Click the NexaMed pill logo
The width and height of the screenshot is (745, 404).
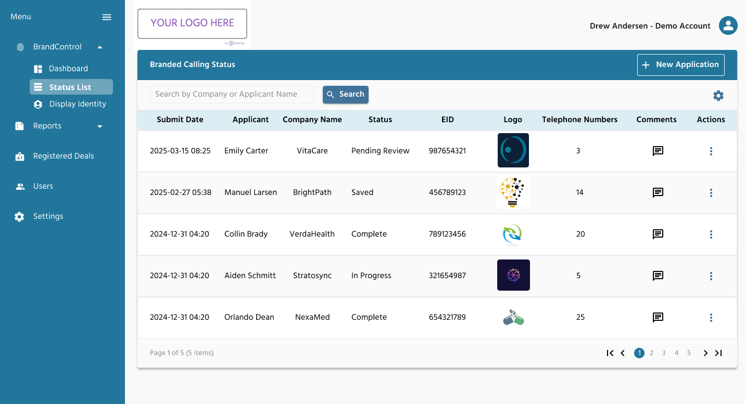513,317
